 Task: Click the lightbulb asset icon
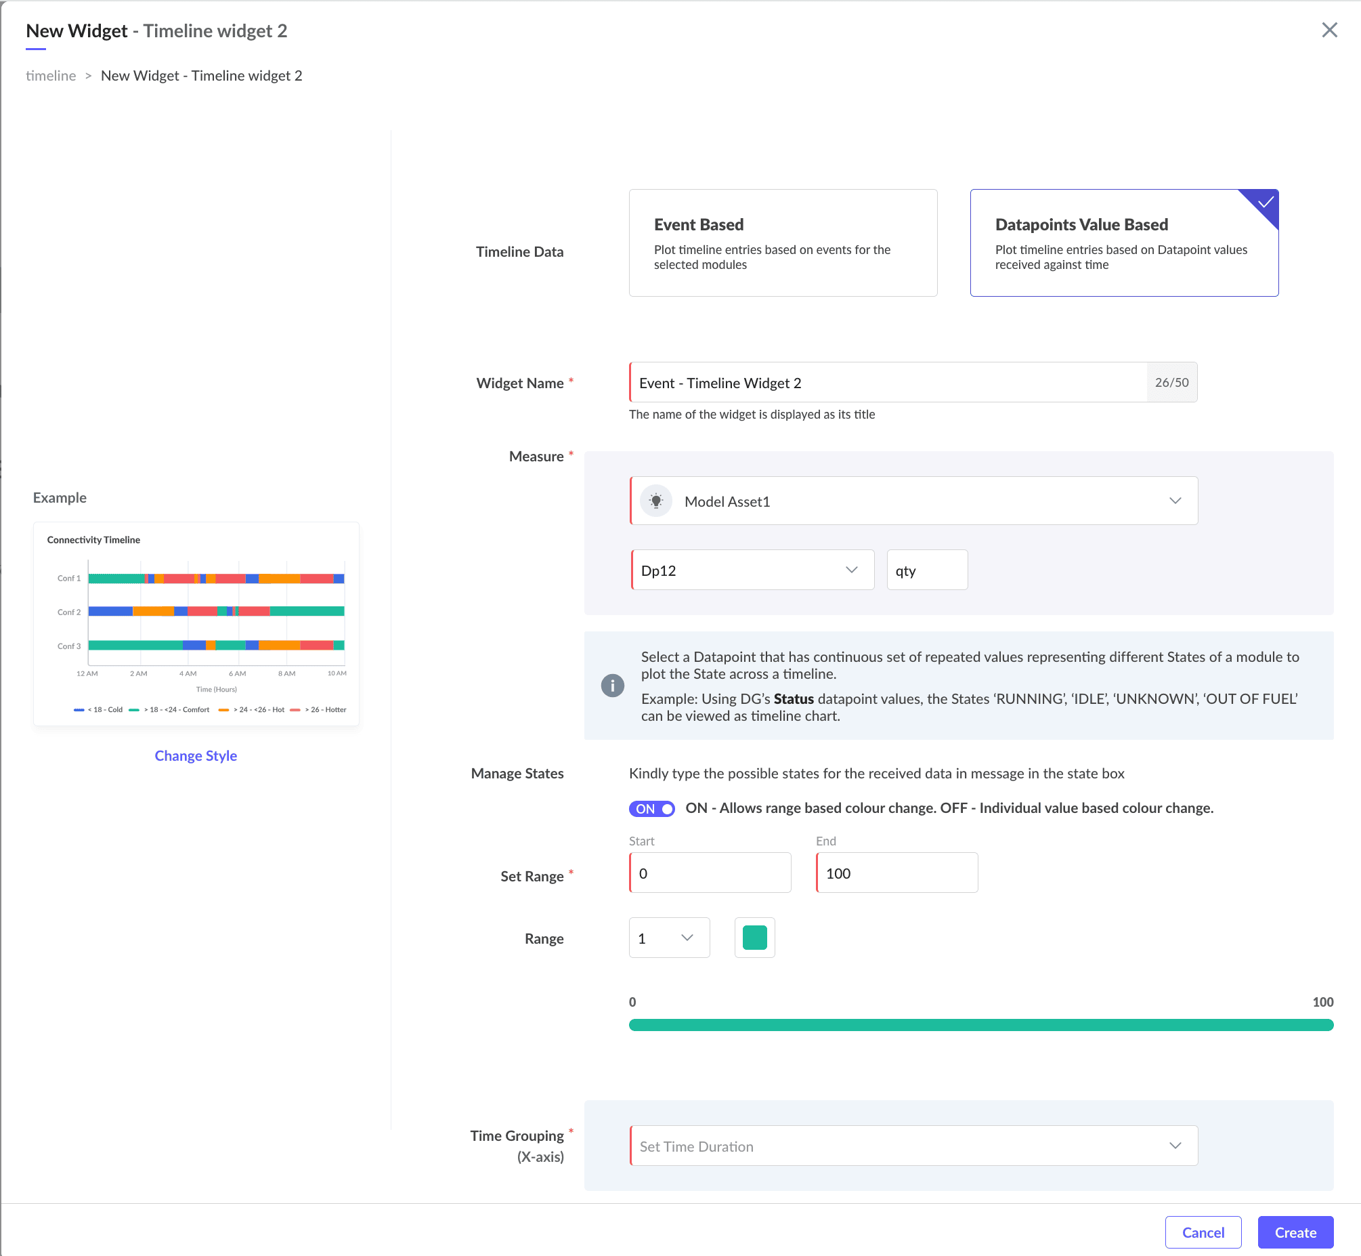pyautogui.click(x=655, y=501)
